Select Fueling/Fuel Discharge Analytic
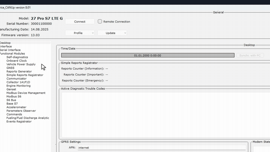This screenshot has height=152, width=270. tap(28, 118)
